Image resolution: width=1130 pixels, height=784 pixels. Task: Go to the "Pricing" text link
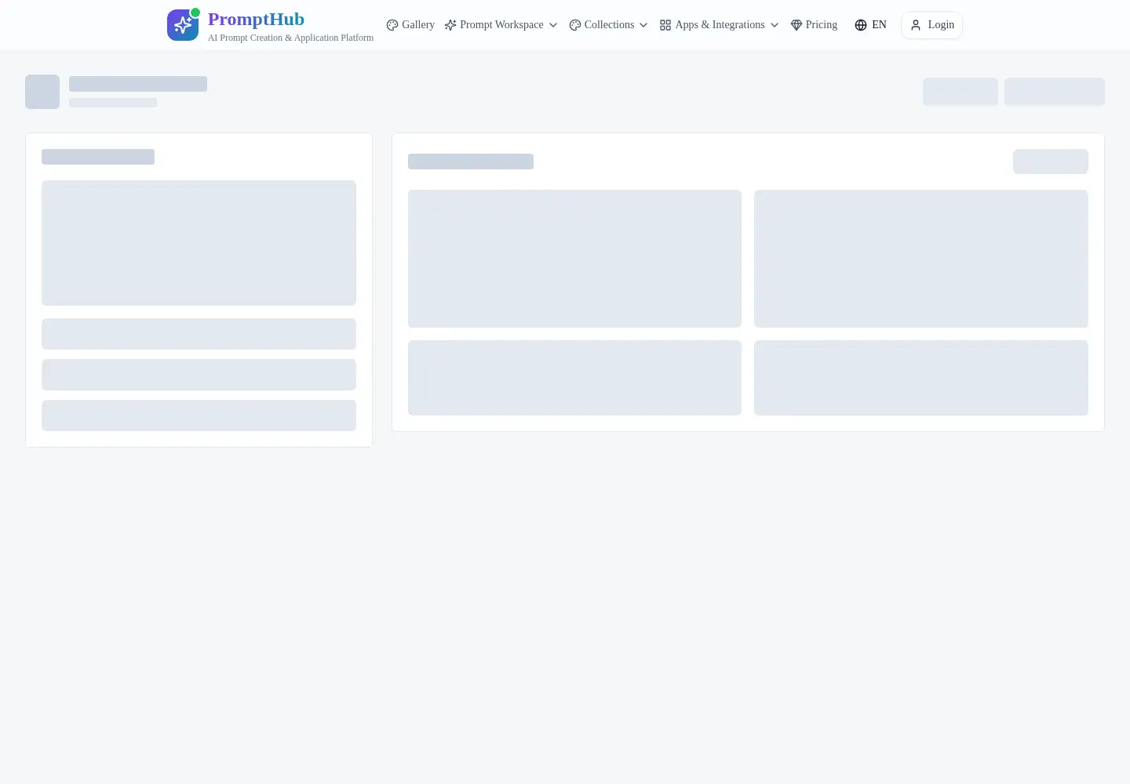pos(822,25)
